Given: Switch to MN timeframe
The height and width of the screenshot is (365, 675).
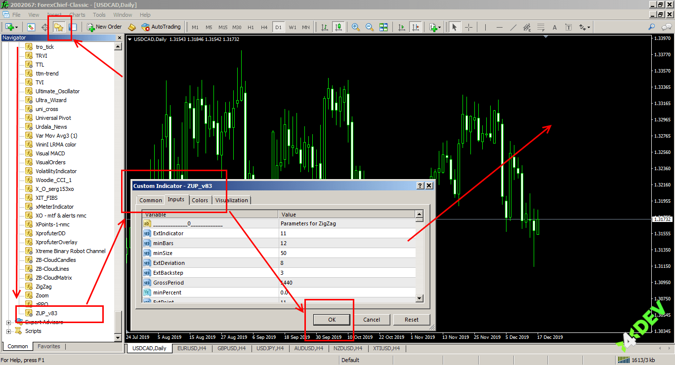Looking at the screenshot, I should pos(306,27).
